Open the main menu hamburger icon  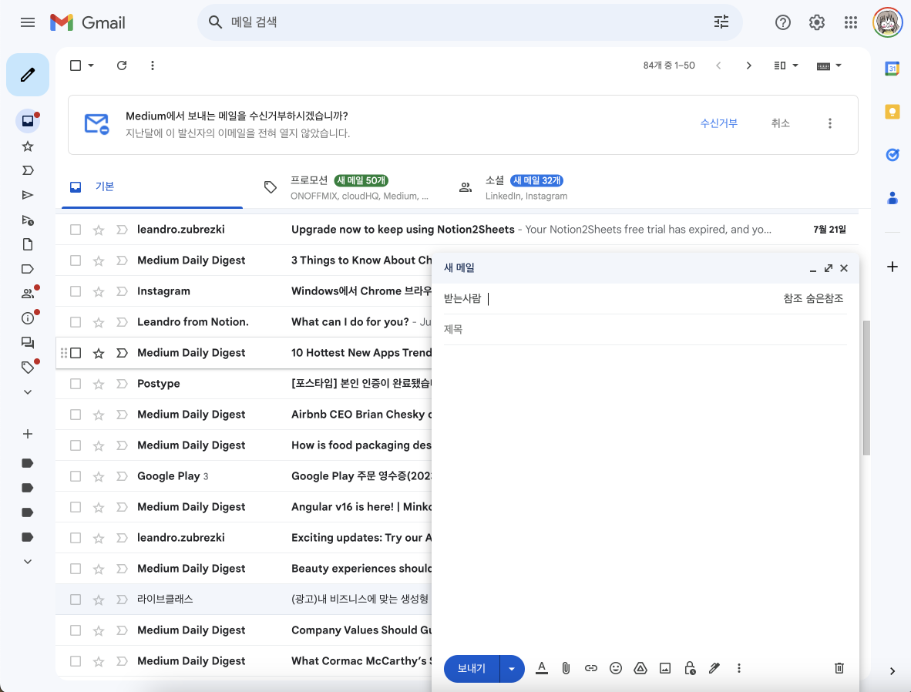[x=27, y=22]
